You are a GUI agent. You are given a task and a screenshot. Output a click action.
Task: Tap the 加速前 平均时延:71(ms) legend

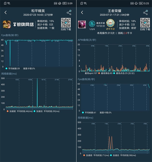(96, 155)
